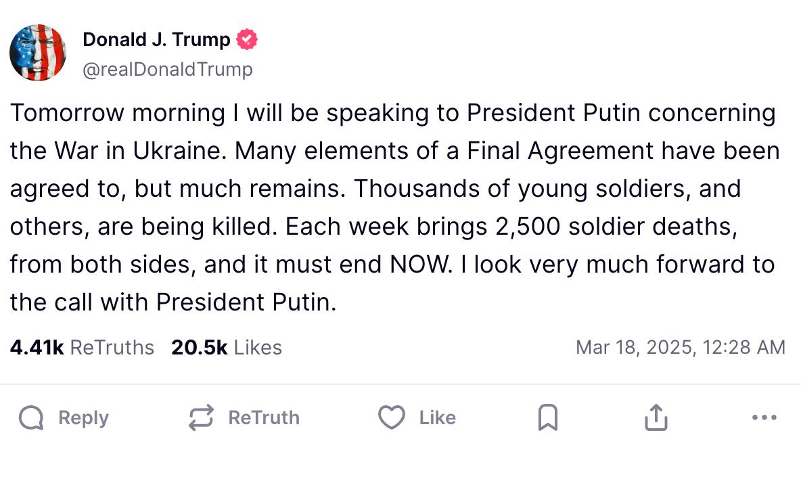Click the Reply text label
Viewport: 801px width, 483px height.
[83, 418]
